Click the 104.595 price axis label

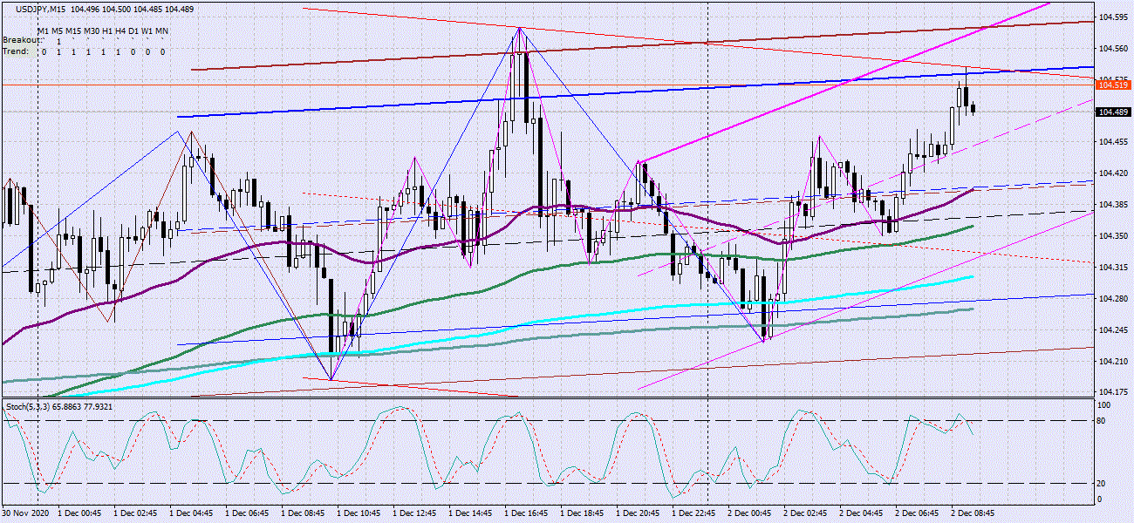click(x=1111, y=17)
